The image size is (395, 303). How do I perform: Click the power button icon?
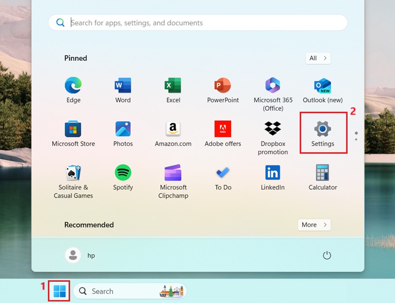click(327, 256)
